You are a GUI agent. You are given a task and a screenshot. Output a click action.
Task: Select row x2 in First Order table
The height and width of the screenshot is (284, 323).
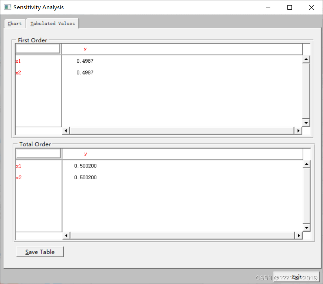18,73
